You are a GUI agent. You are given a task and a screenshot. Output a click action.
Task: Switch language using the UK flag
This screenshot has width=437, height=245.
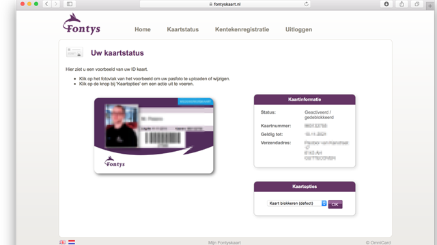tap(63, 242)
